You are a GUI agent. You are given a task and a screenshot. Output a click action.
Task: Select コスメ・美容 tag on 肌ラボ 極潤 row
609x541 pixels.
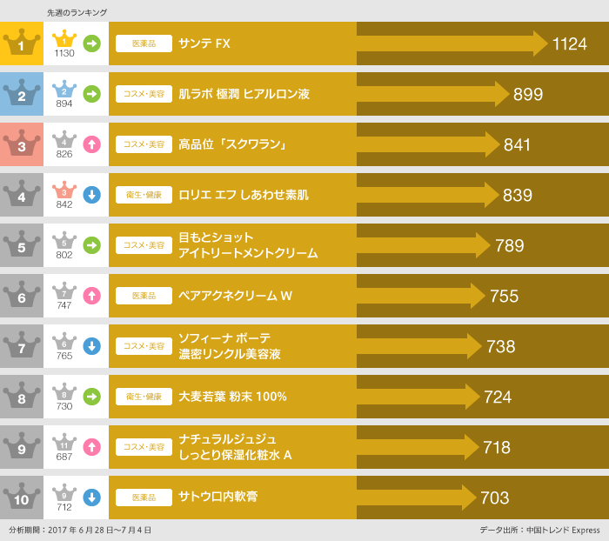tap(144, 94)
